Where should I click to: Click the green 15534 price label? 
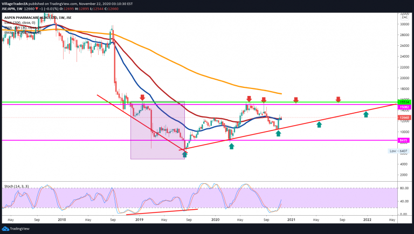coord(404,101)
